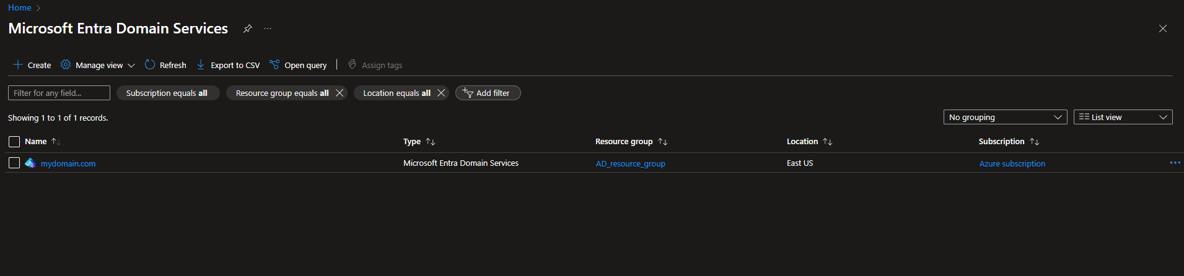Image resolution: width=1184 pixels, height=276 pixels.
Task: Expand the Manage view dropdown
Action: pyautogui.click(x=99, y=65)
